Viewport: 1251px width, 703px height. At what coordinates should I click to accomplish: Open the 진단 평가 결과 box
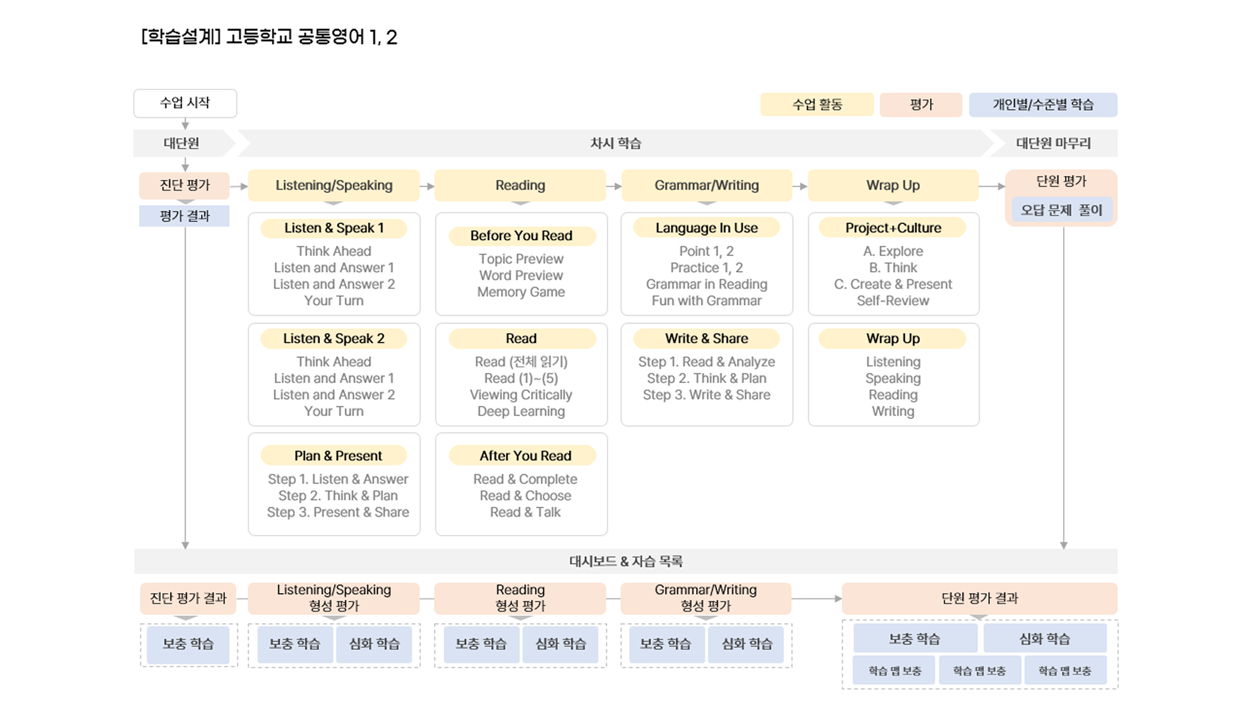tap(188, 598)
